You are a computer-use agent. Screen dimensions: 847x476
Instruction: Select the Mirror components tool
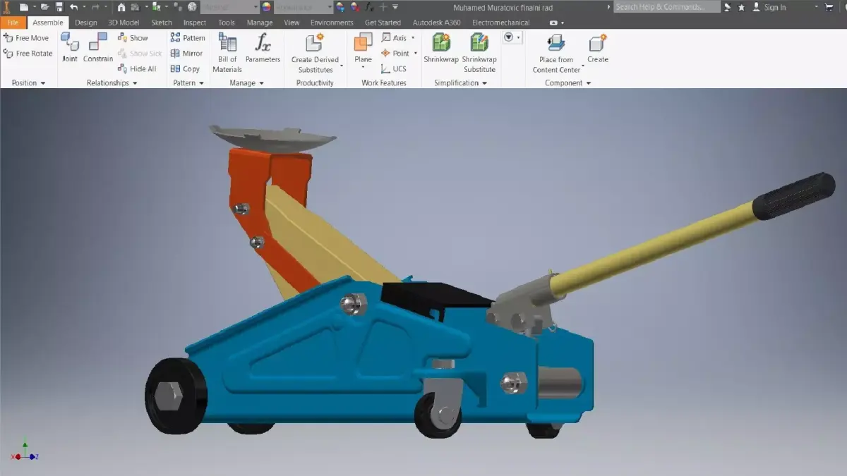point(186,54)
